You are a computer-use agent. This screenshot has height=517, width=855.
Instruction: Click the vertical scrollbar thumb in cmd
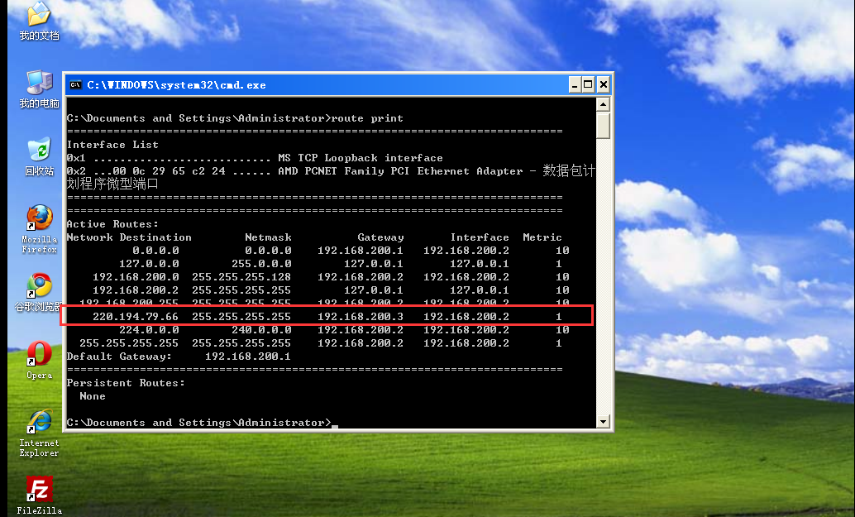(x=603, y=126)
